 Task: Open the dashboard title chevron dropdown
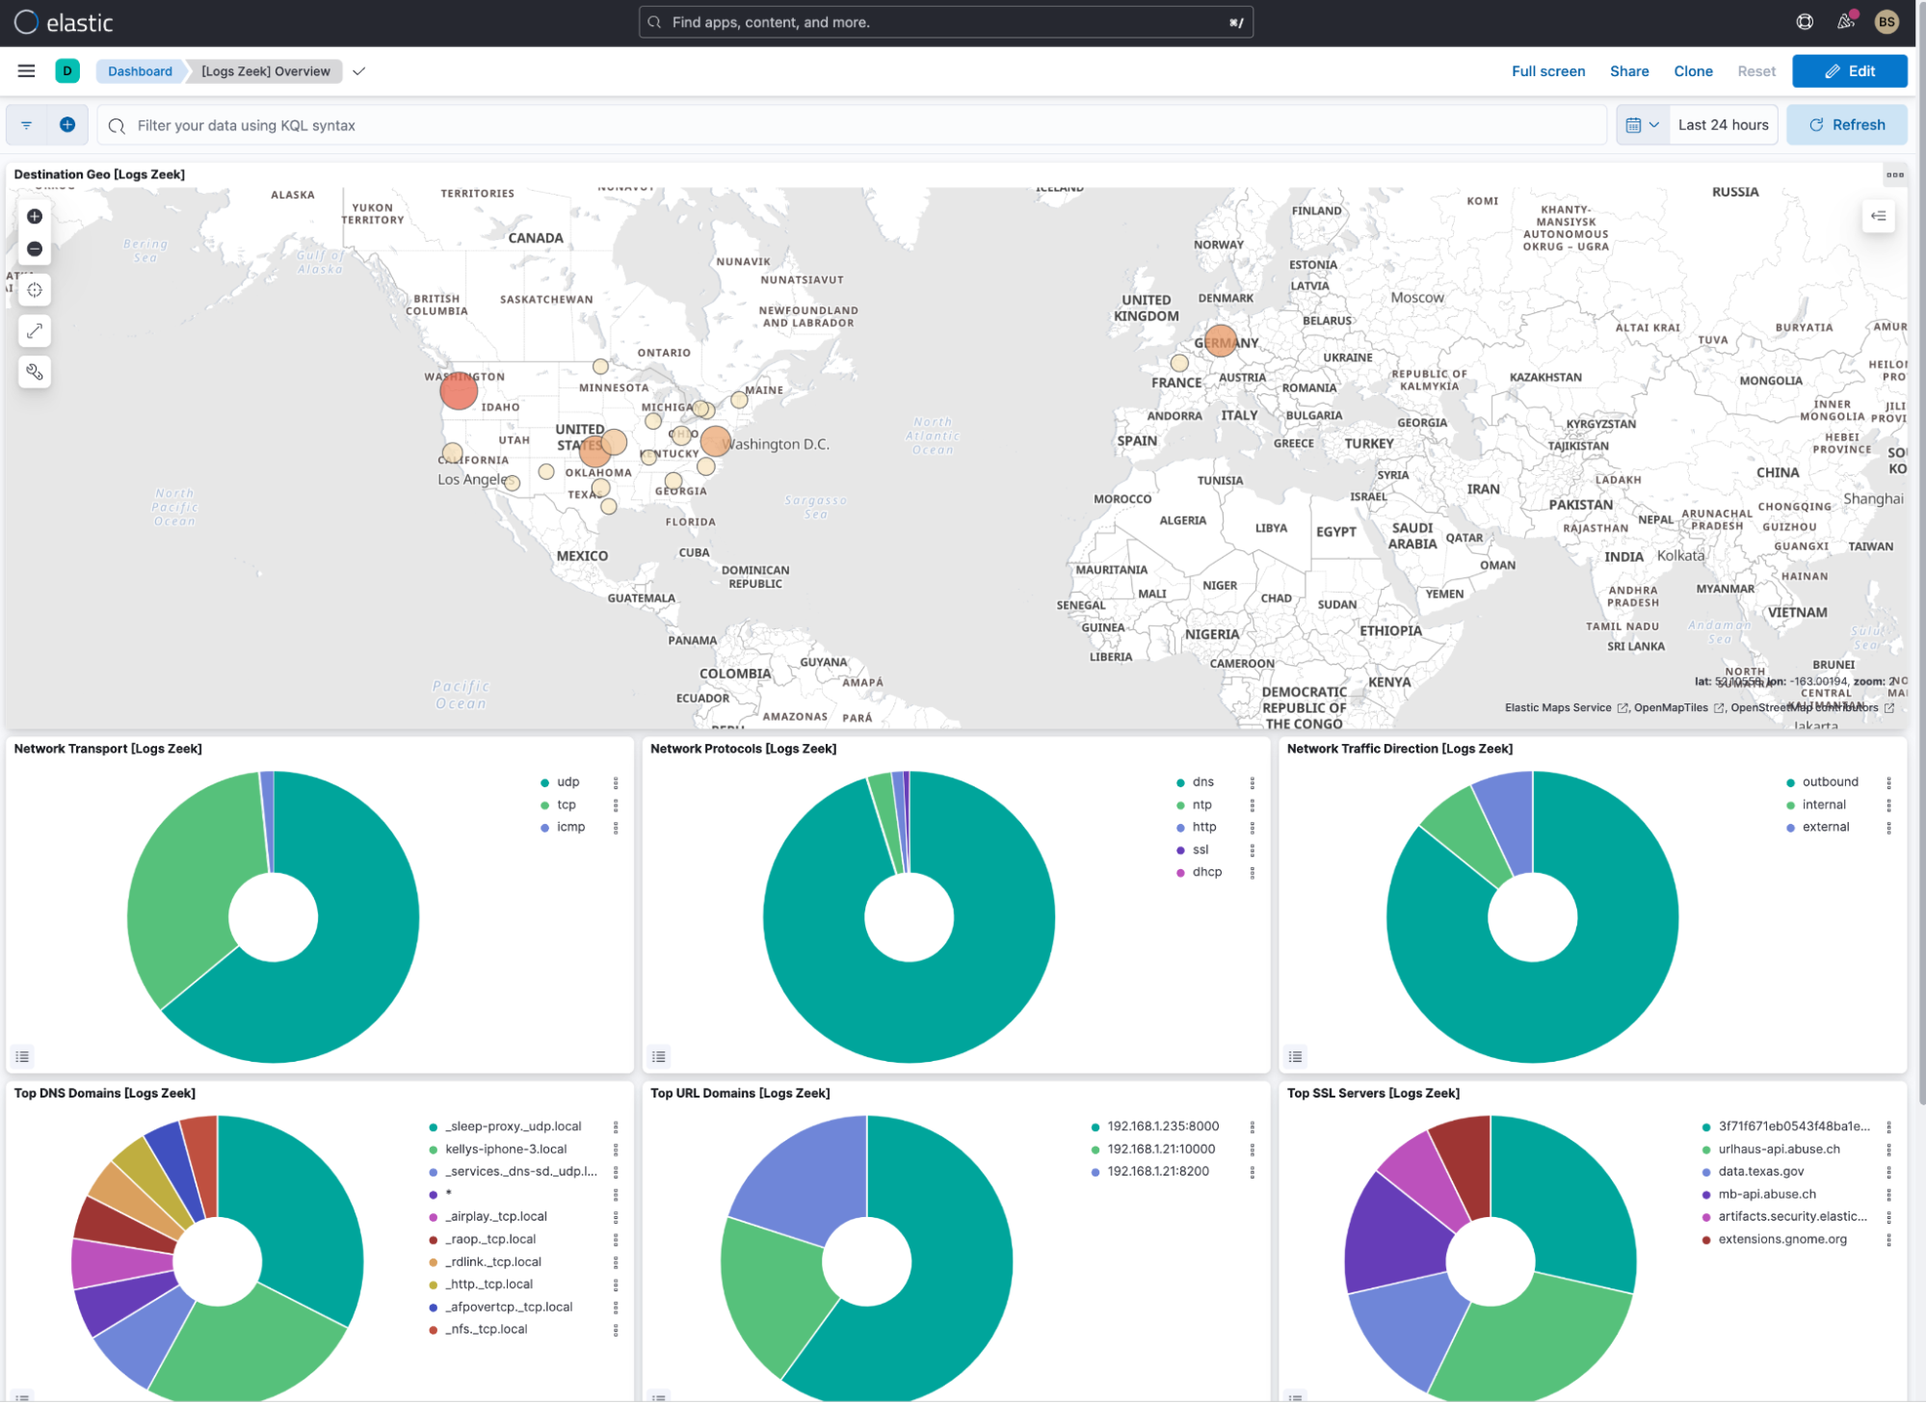pos(358,71)
